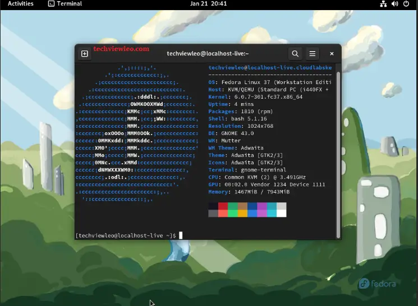Viewport: 418px width, 306px height.
Task: Click the DE: GNOME 43.0 line
Action: click(x=231, y=133)
